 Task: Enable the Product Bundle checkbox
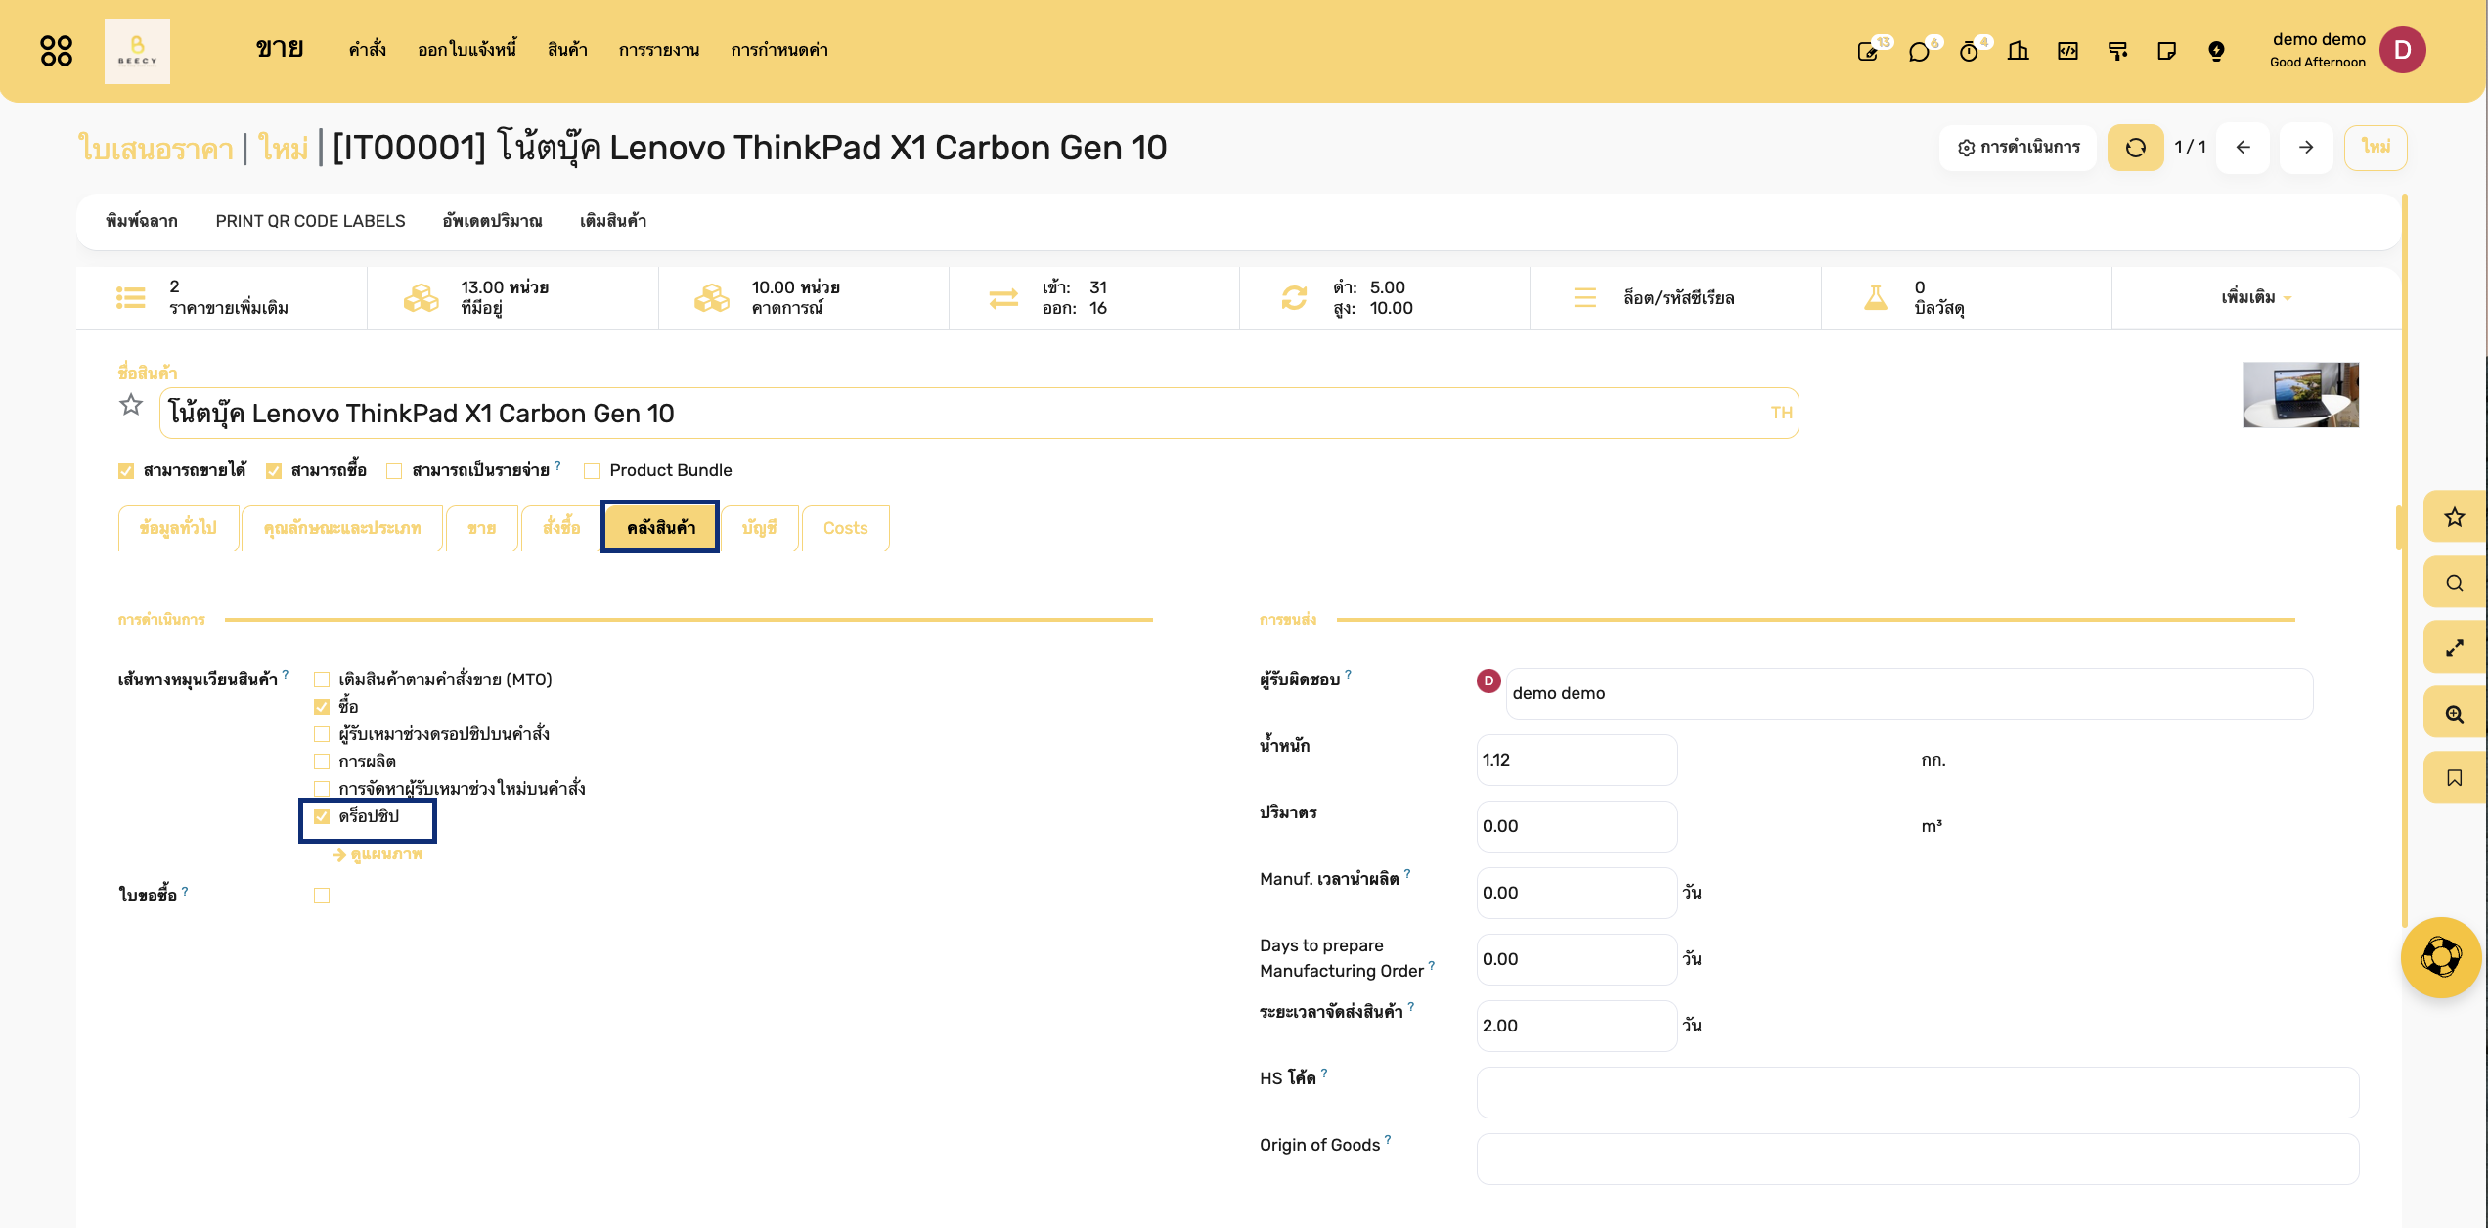point(592,471)
